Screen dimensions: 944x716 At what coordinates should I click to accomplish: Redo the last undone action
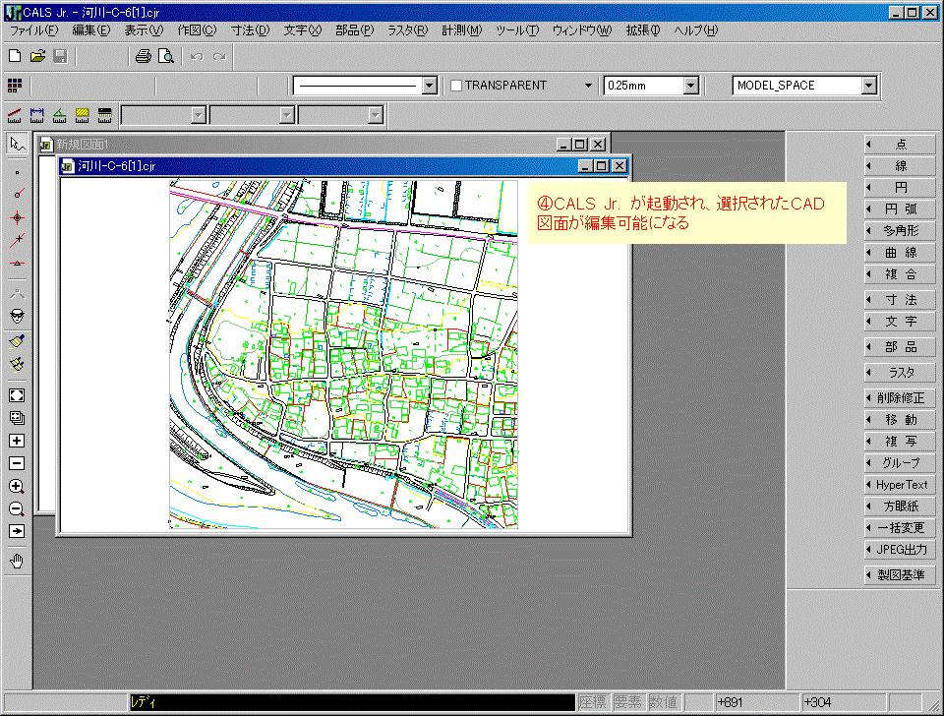[219, 57]
